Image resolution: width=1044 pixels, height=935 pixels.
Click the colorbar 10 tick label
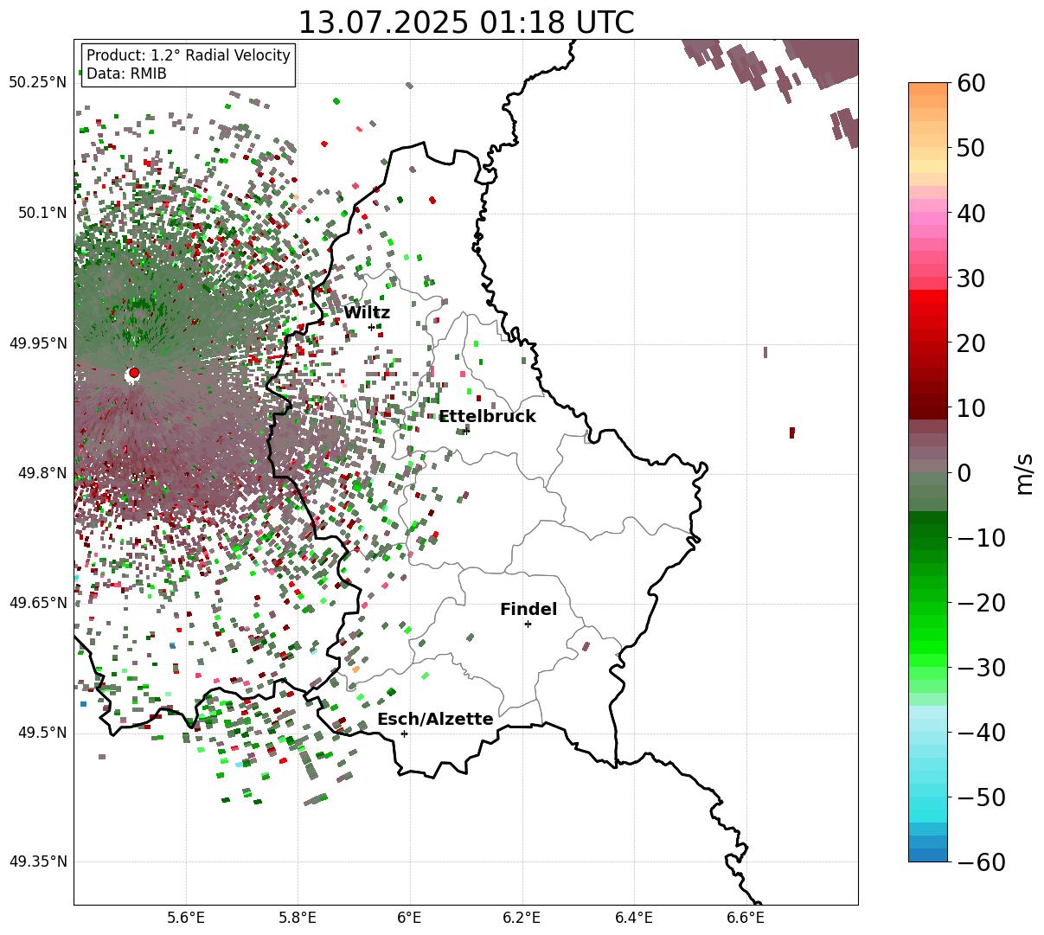[x=970, y=408]
